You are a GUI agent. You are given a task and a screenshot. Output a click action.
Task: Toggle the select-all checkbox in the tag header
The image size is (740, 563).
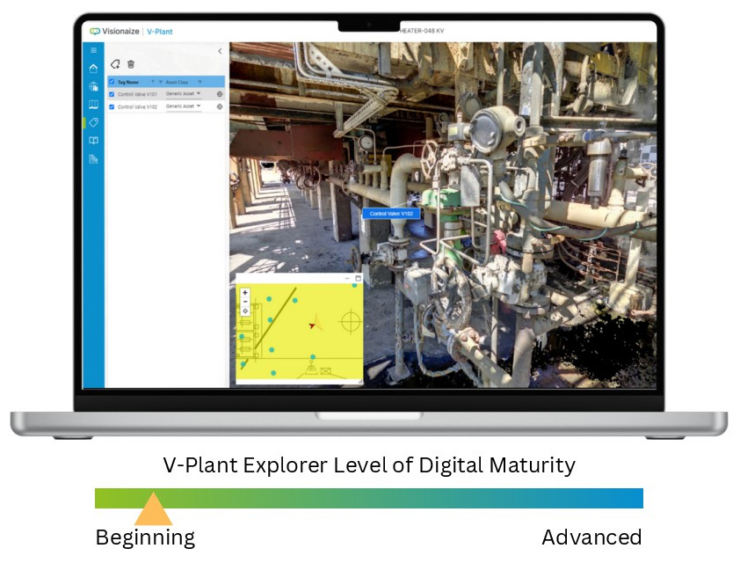pyautogui.click(x=112, y=82)
